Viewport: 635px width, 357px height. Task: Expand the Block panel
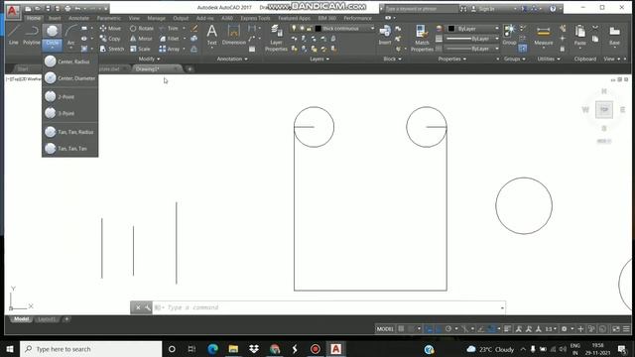click(393, 59)
